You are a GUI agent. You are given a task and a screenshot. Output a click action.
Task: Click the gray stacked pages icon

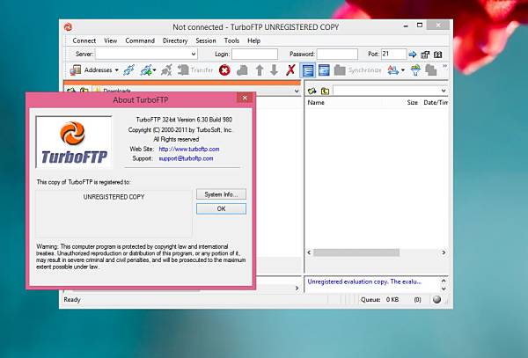click(x=431, y=70)
